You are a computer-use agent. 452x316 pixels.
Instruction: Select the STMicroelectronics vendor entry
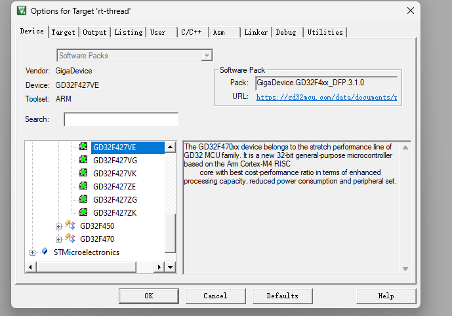pyautogui.click(x=87, y=252)
